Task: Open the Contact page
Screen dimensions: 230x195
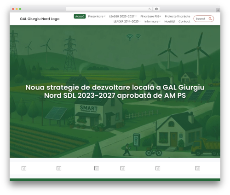Action: click(x=184, y=21)
